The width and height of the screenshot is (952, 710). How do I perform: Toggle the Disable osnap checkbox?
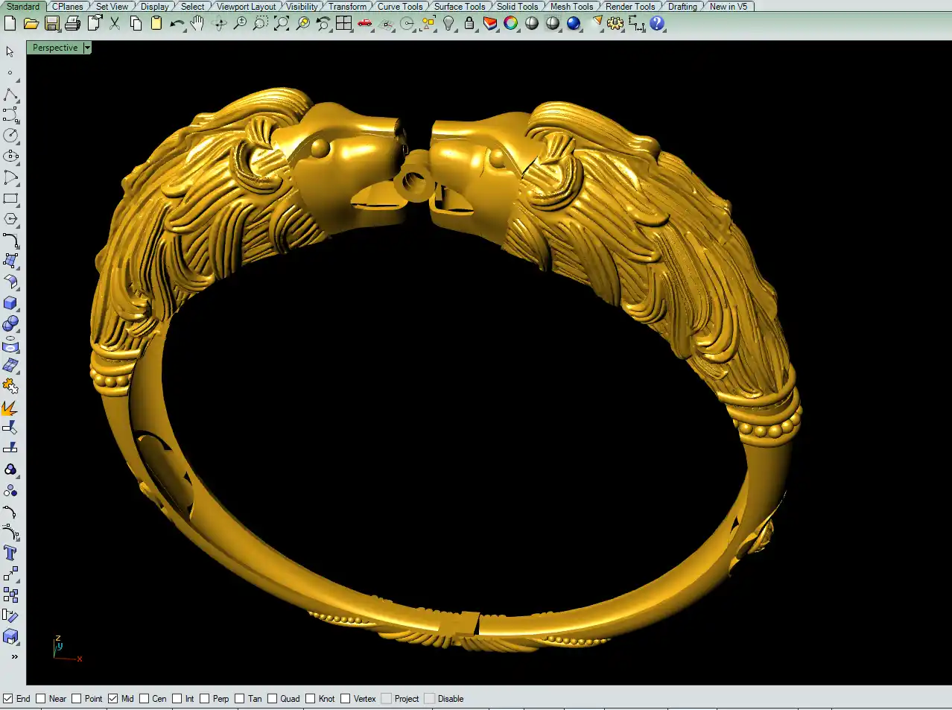tap(430, 699)
